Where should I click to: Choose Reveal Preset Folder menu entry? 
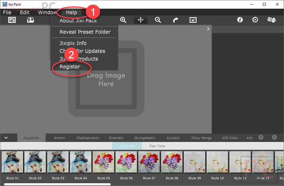tap(84, 32)
